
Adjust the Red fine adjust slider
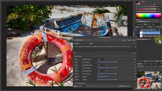(x=115, y=62)
